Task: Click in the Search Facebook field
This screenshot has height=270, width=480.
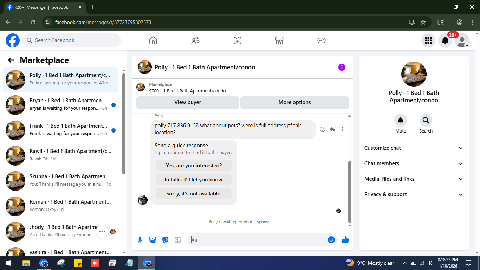Action: point(72,40)
